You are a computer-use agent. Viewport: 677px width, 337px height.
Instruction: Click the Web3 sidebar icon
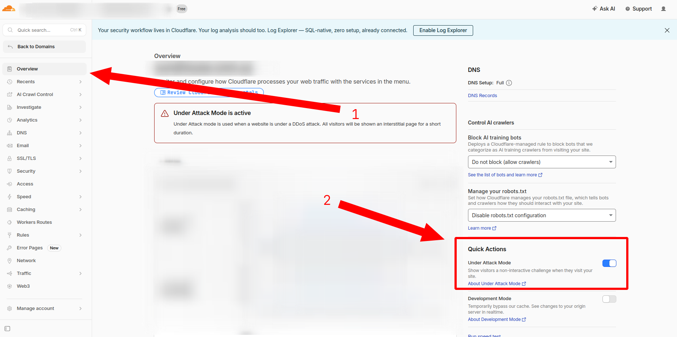[x=9, y=286]
